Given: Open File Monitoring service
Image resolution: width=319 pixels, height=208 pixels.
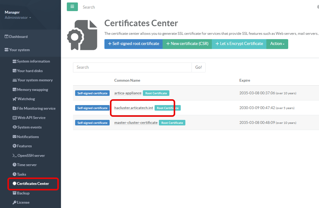Looking at the screenshot, I should pos(36,108).
